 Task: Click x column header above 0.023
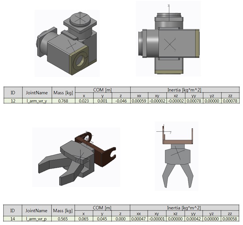[x=84, y=96]
